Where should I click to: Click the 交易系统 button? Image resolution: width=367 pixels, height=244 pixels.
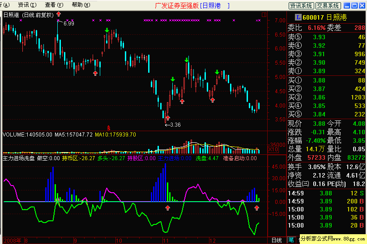pos(328,6)
